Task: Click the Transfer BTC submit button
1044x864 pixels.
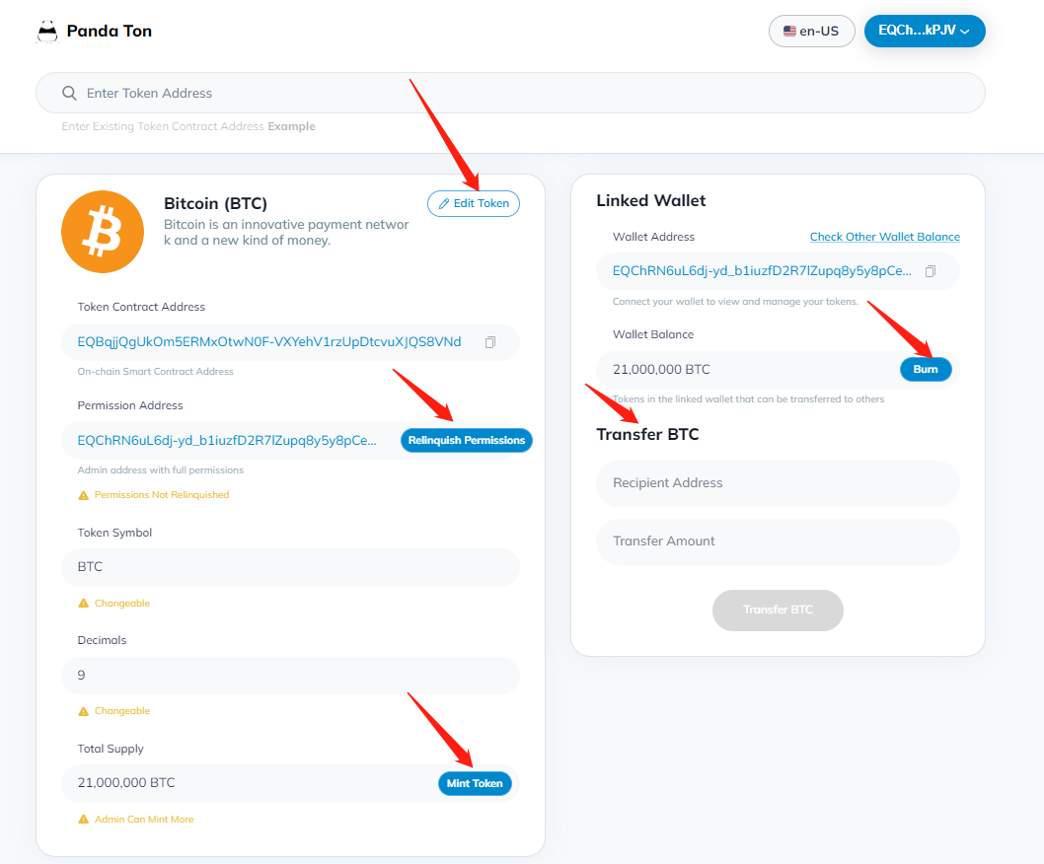Action: (778, 610)
